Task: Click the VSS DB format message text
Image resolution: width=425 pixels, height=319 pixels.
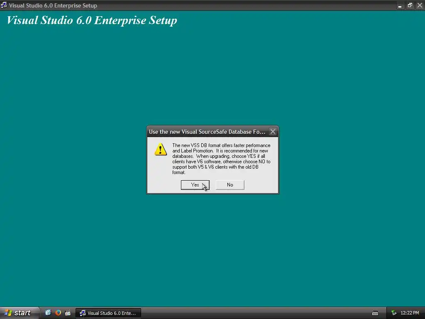Action: [221, 159]
